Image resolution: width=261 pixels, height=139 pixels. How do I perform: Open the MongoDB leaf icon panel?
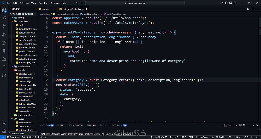(4, 51)
